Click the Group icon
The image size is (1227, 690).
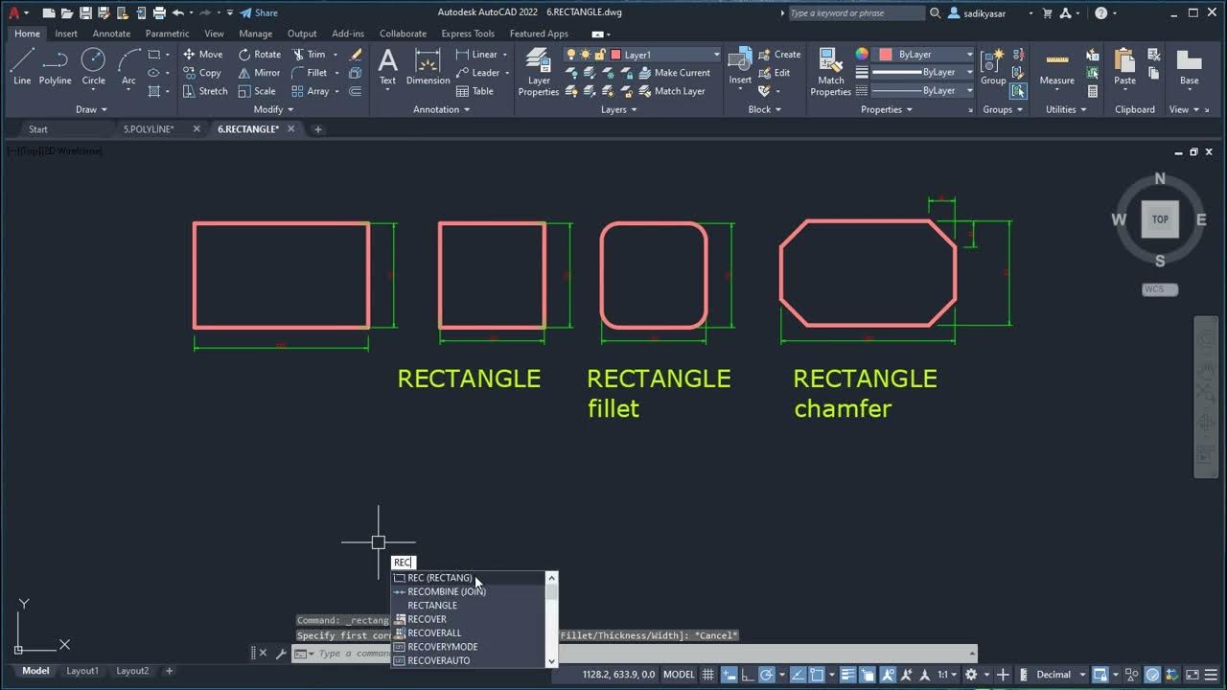point(993,66)
